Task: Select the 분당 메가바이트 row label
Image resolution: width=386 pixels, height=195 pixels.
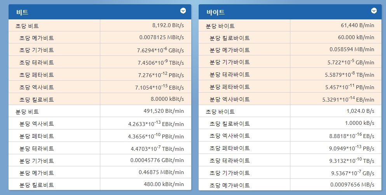Action: pos(230,50)
